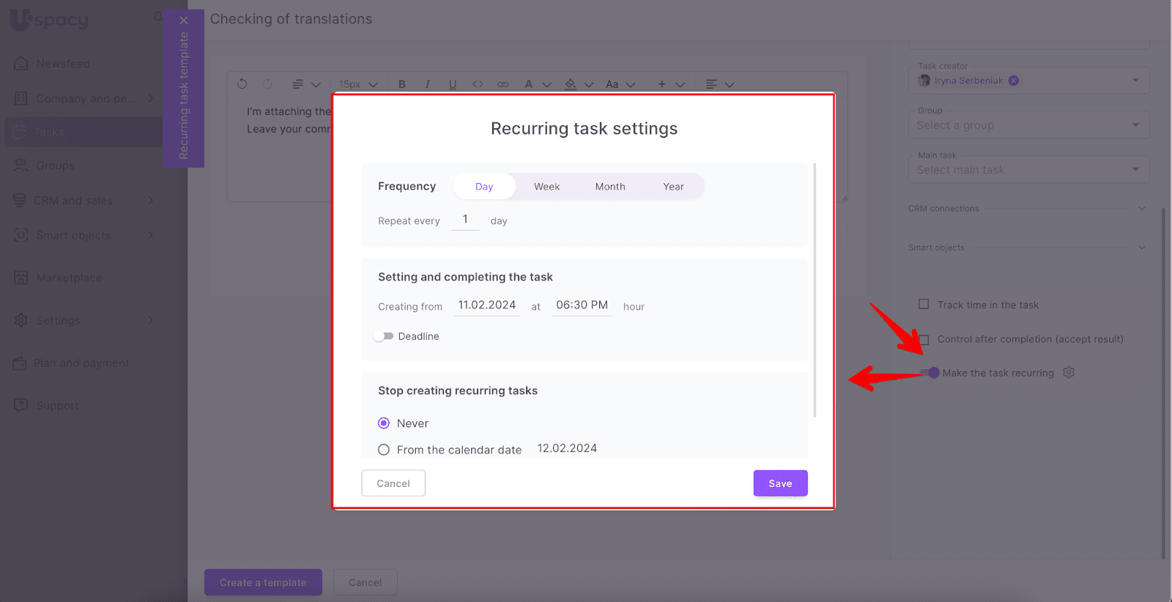Click the insert link icon
Viewport: 1172px width, 602px height.
pos(502,84)
